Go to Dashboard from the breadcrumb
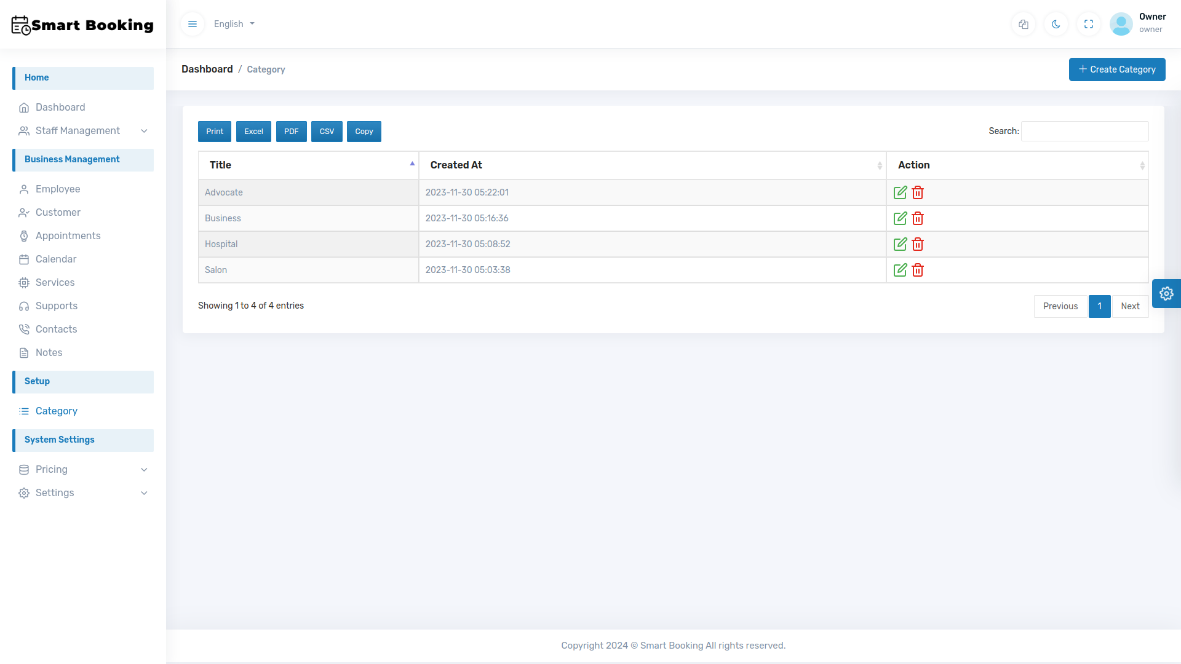Screen dimensions: 1181x664 point(207,69)
